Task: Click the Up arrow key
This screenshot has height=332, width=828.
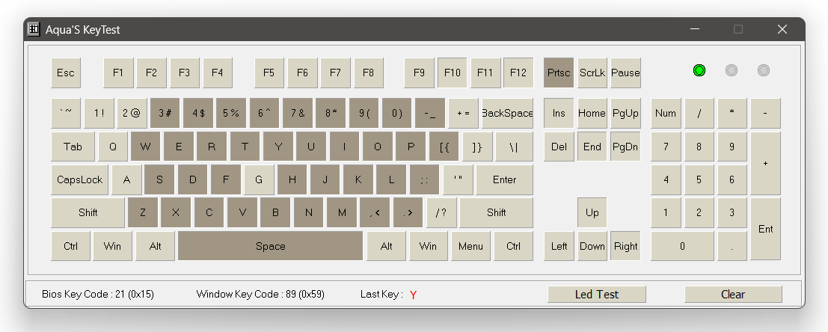Action: (x=592, y=212)
